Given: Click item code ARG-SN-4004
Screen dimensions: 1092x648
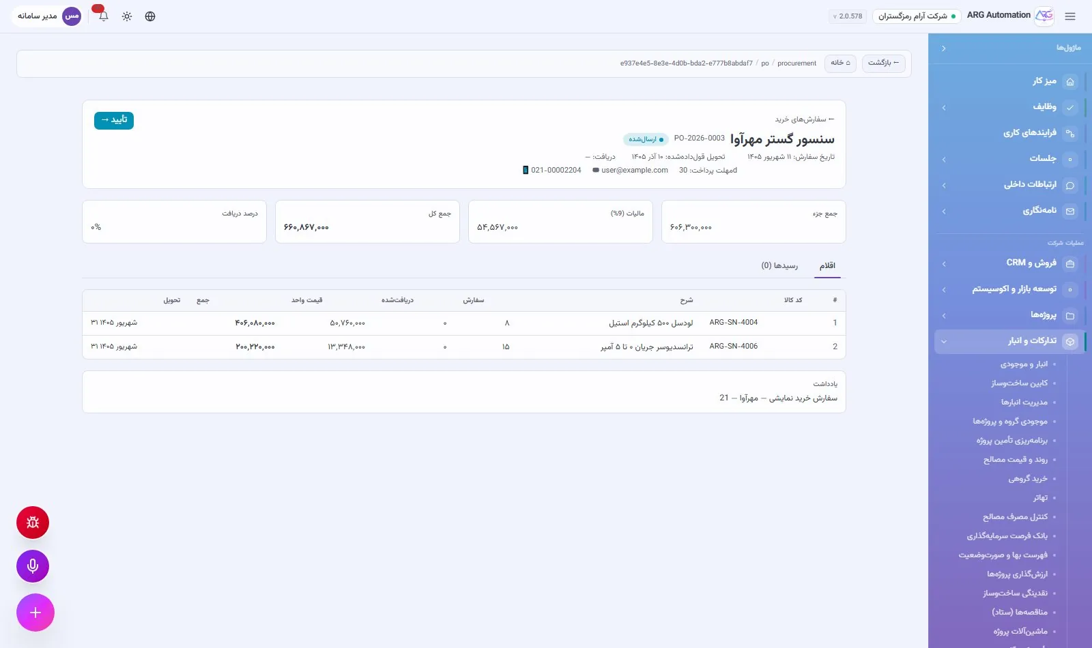Looking at the screenshot, I should coord(734,323).
